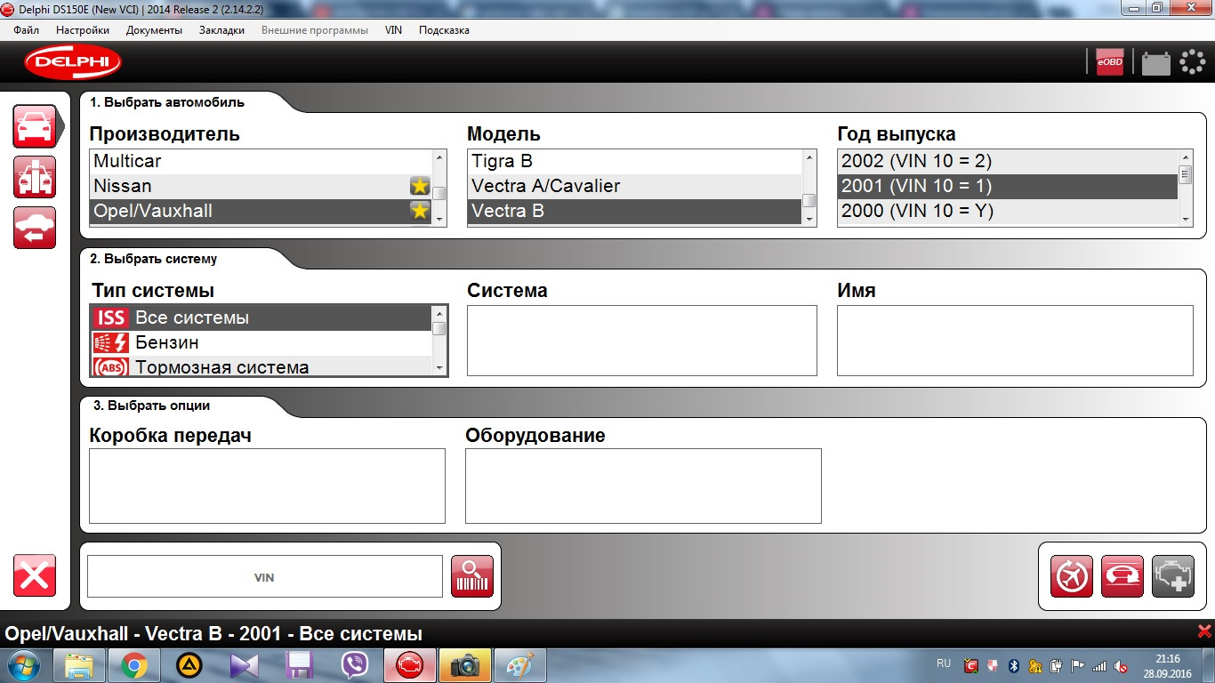Open Paint from the taskbar
Screen dimensions: 1215x683
519,665
